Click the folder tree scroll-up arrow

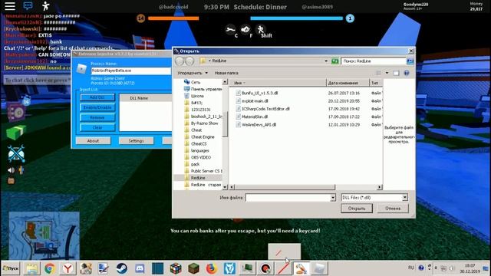(225, 82)
